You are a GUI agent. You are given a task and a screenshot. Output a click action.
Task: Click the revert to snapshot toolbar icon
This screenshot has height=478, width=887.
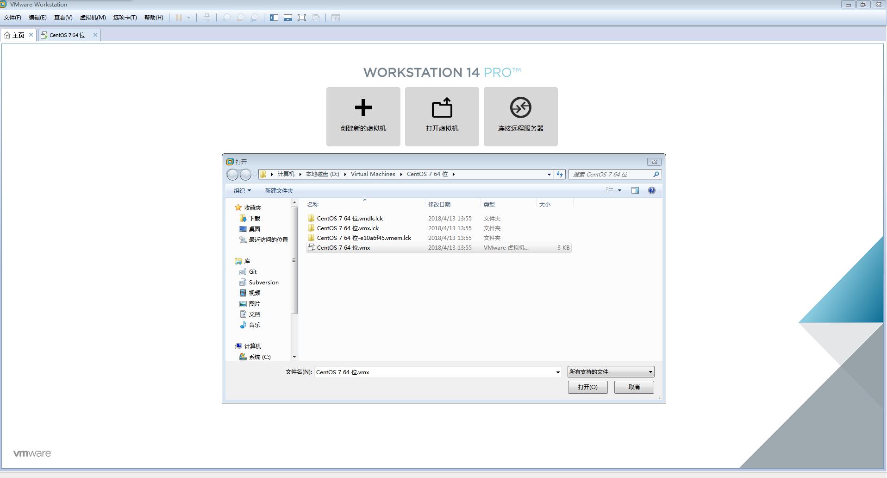(240, 18)
